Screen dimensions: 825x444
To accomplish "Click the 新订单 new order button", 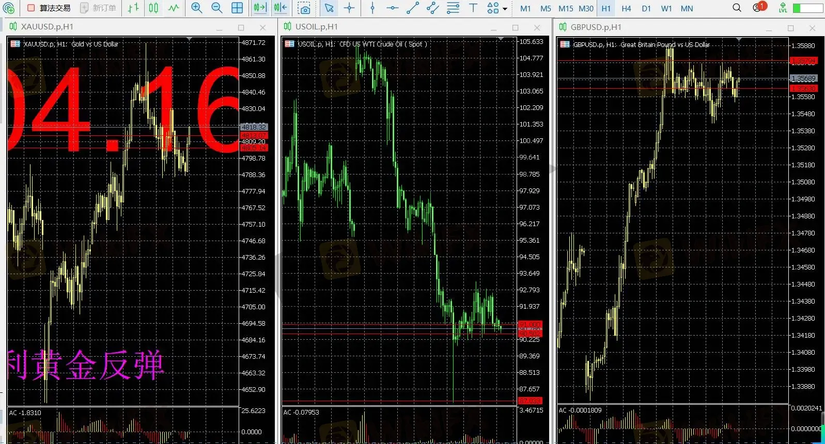I will [98, 8].
